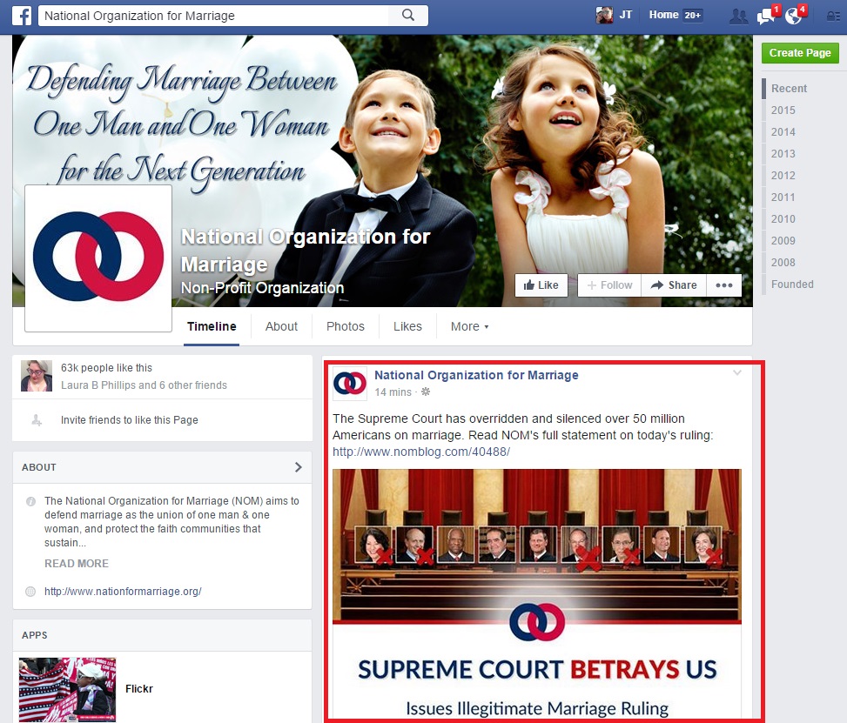Jump to 2015 in timeline navigator
This screenshot has width=847, height=723.
click(783, 110)
